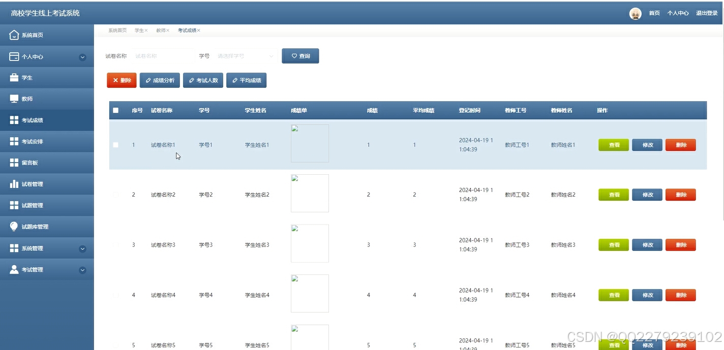Click the 成绩分析 button
This screenshot has width=724, height=350.
160,80
